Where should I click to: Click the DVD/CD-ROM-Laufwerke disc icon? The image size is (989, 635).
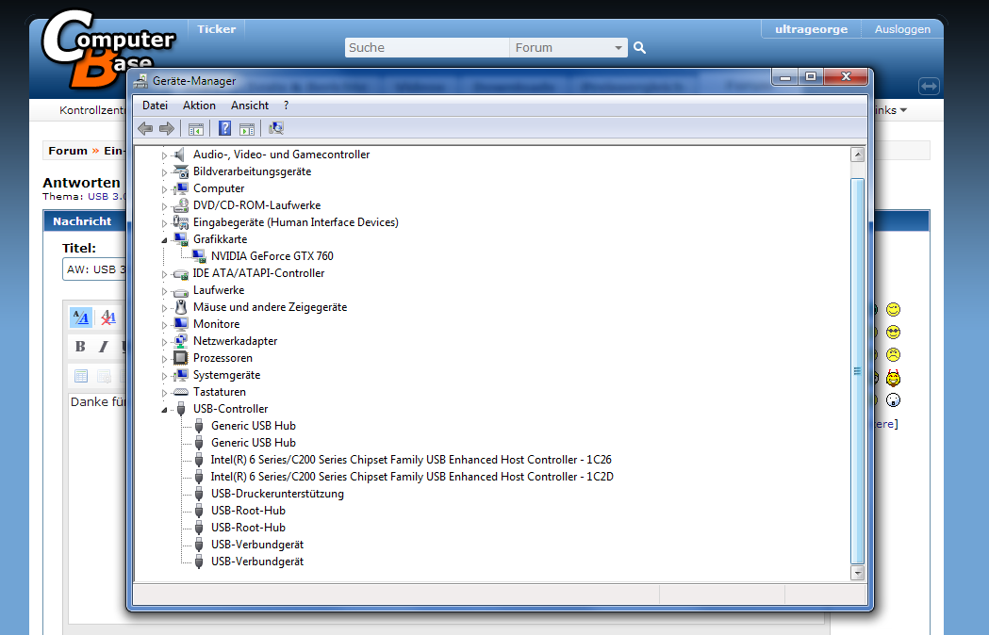point(180,205)
